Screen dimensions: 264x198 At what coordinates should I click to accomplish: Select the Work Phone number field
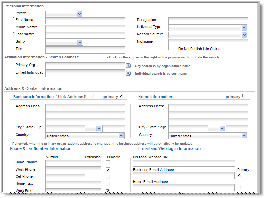point(65,170)
